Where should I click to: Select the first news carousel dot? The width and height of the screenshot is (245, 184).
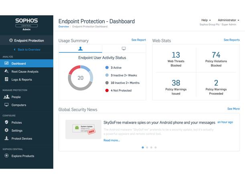(143, 147)
